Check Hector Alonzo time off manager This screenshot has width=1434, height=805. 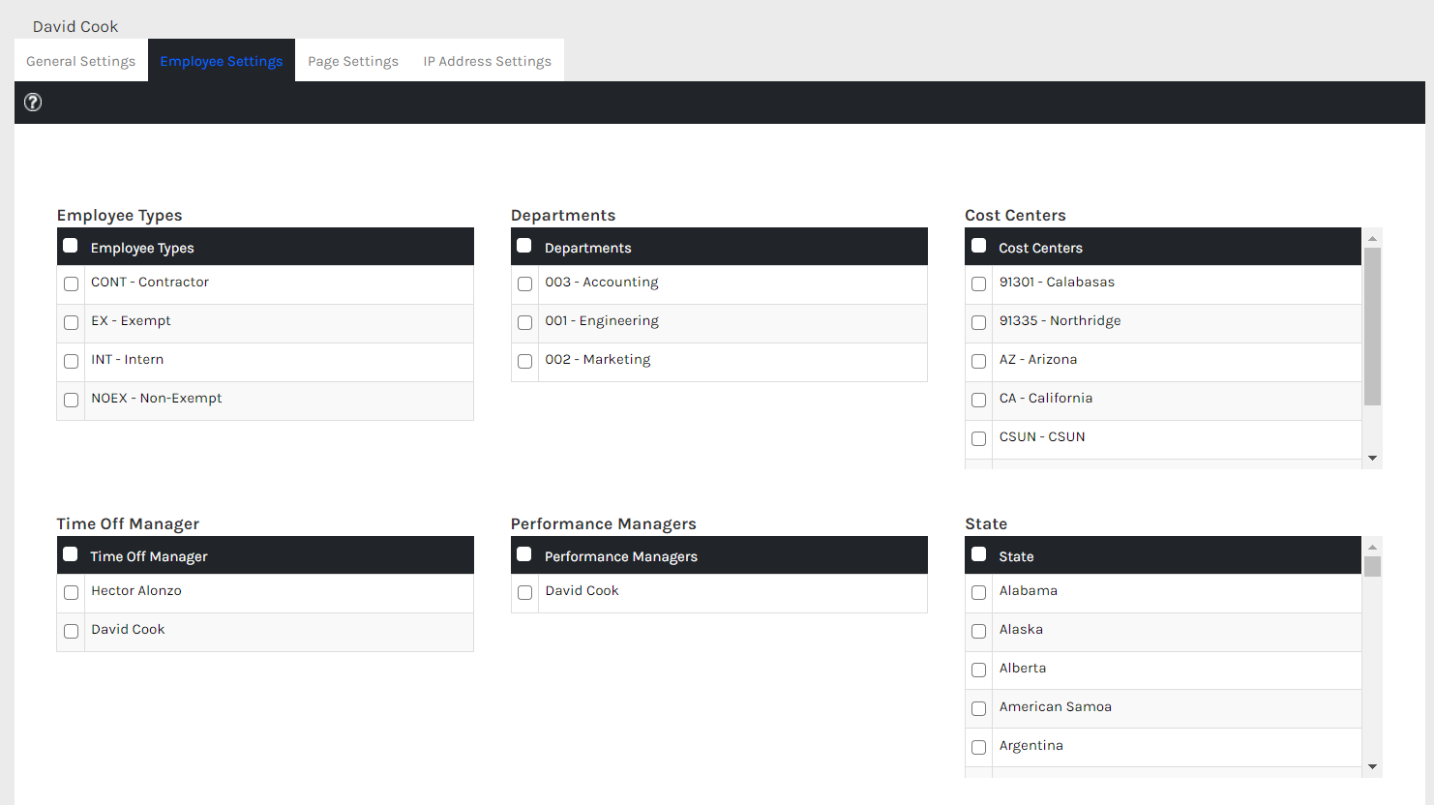tap(71, 592)
